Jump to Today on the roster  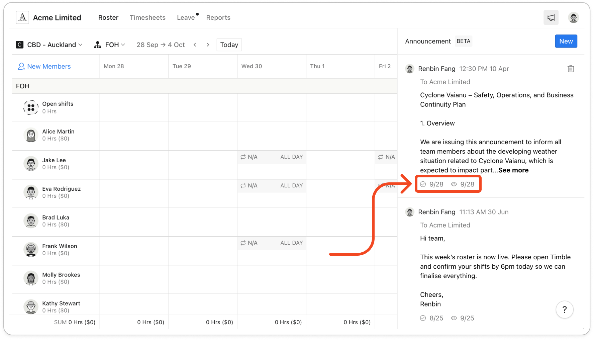[229, 45]
